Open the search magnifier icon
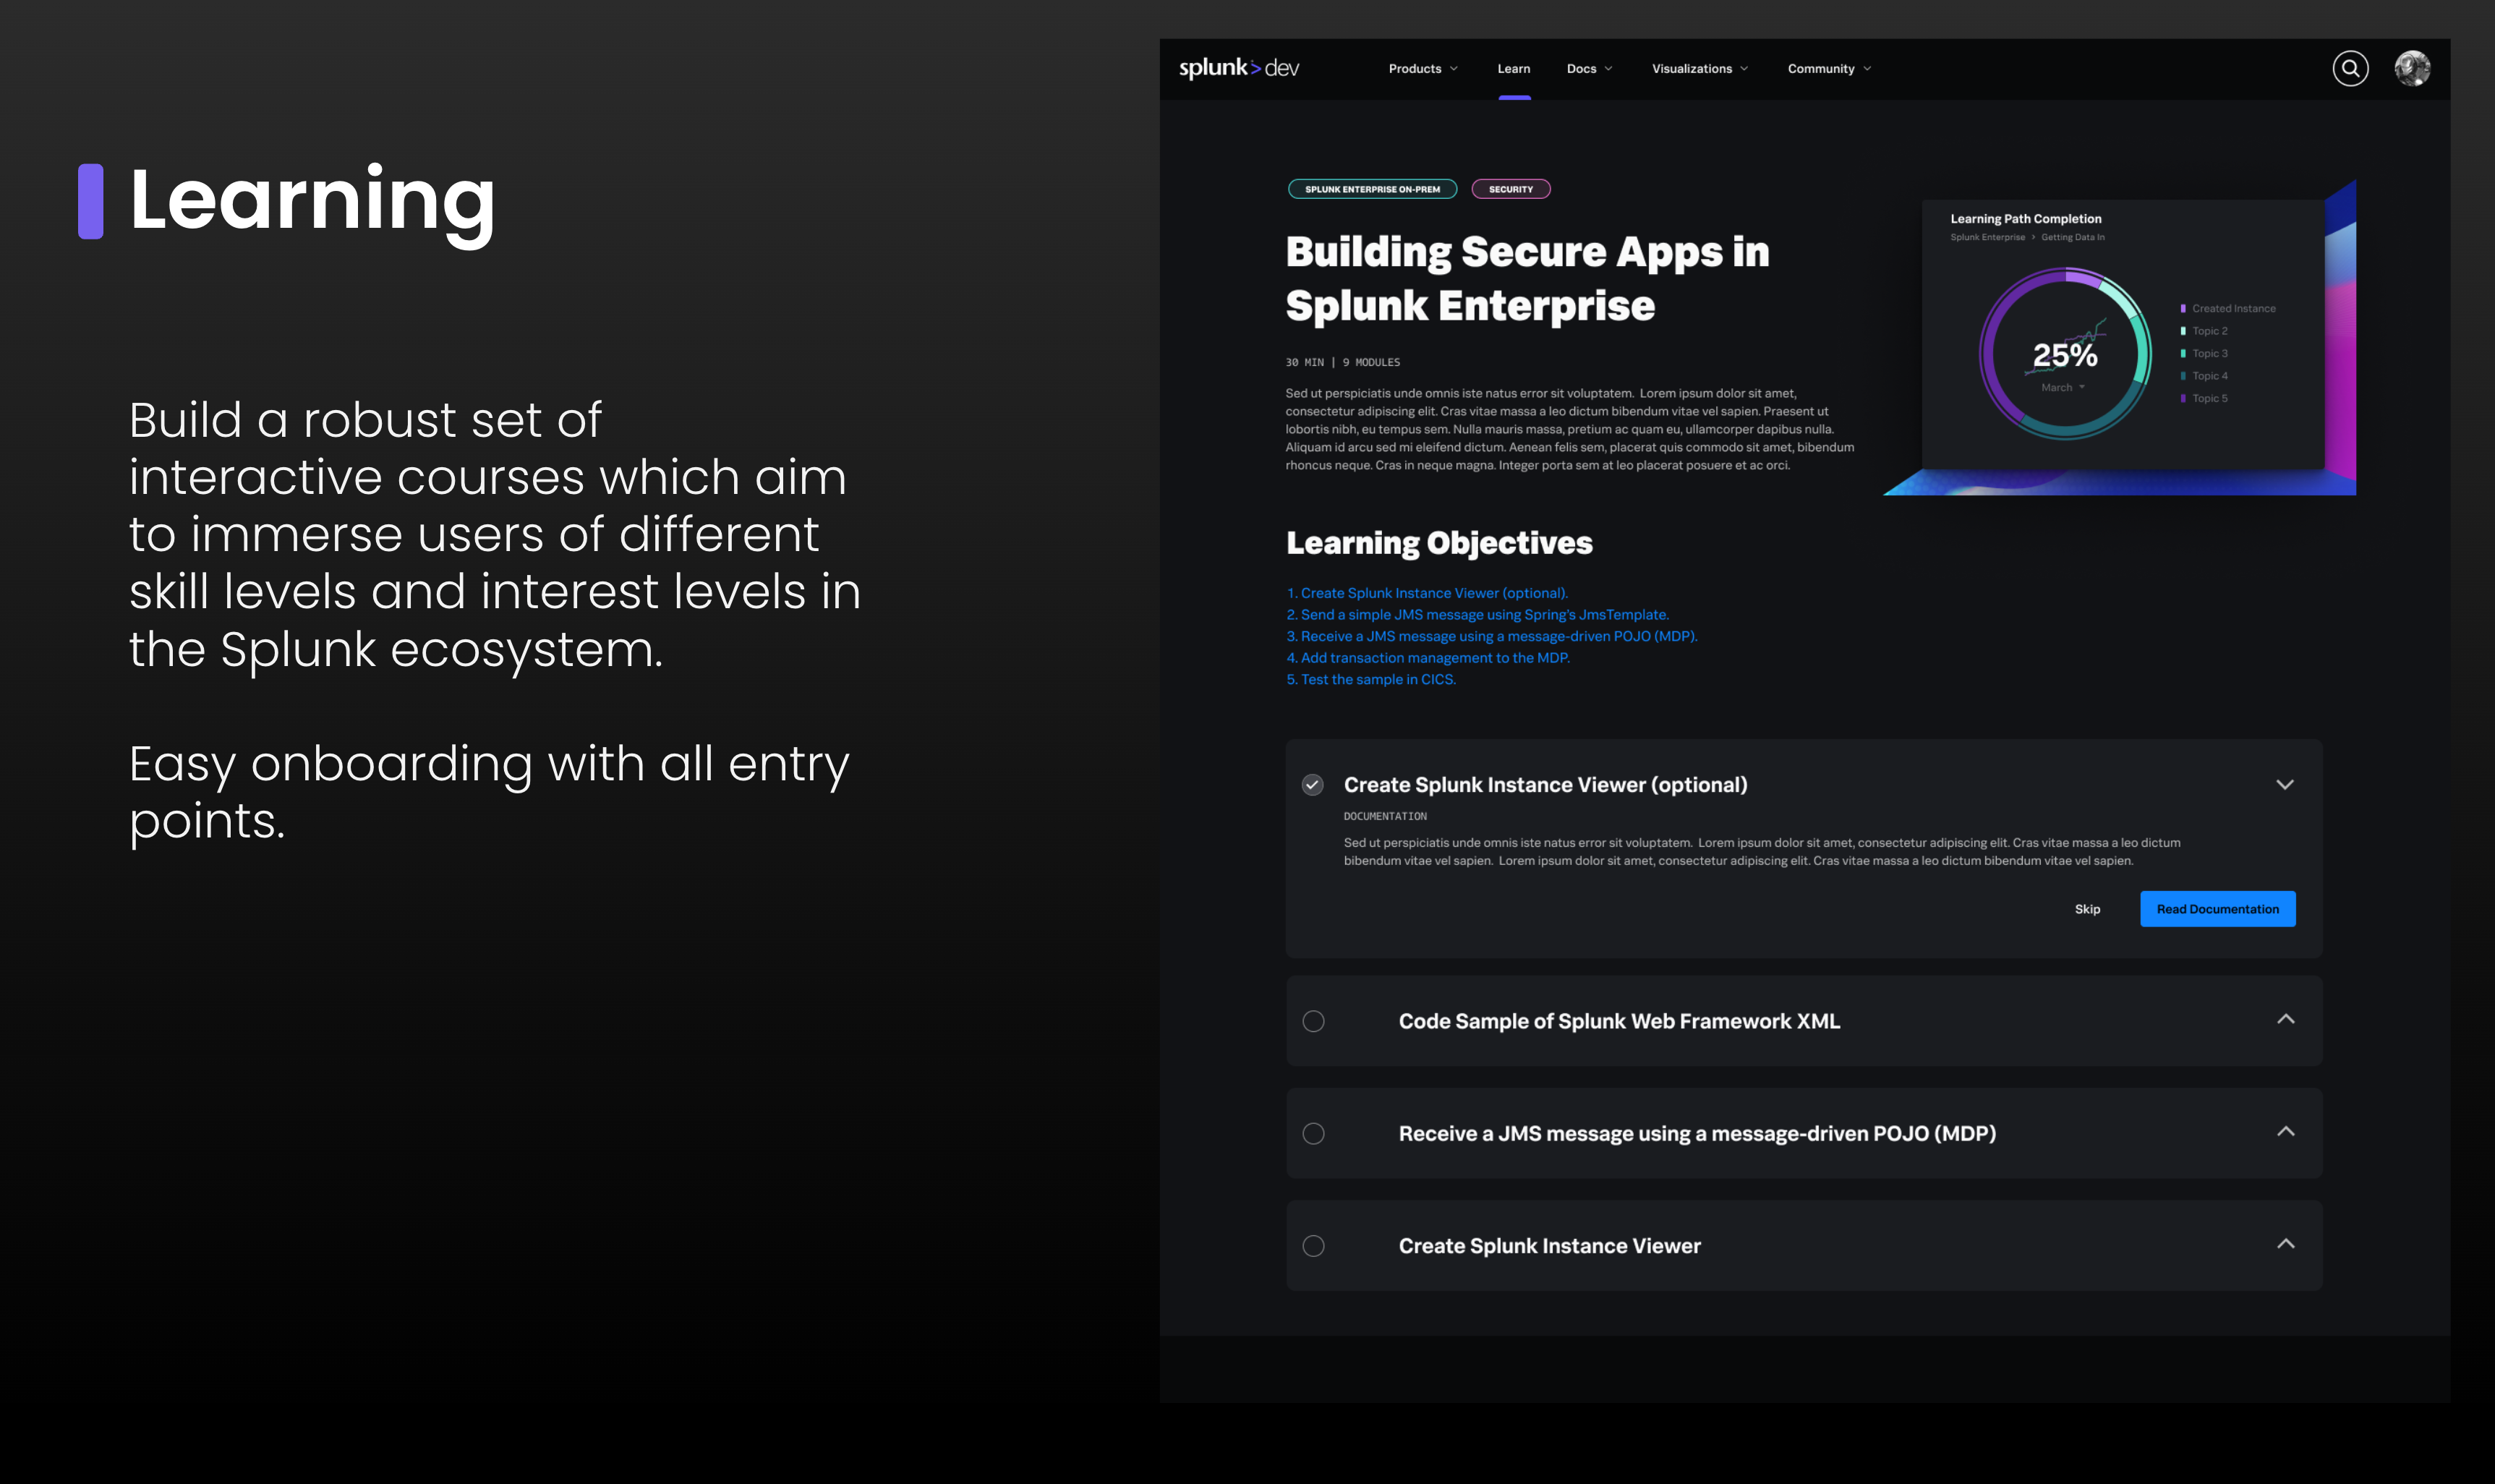The width and height of the screenshot is (2495, 1484). click(x=2350, y=68)
